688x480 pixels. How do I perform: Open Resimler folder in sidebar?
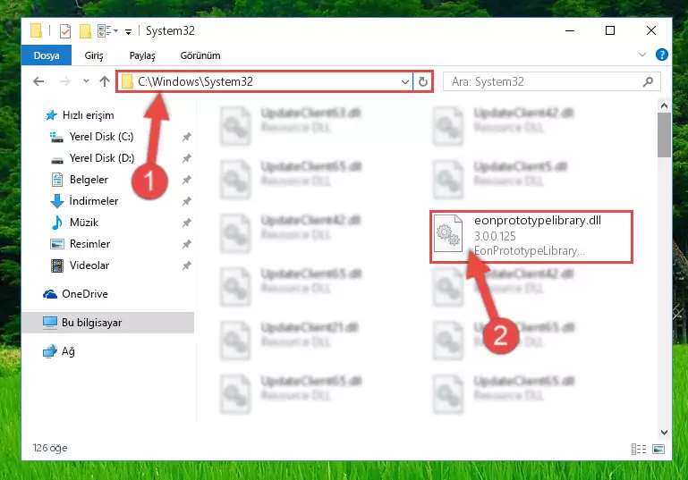coord(81,244)
